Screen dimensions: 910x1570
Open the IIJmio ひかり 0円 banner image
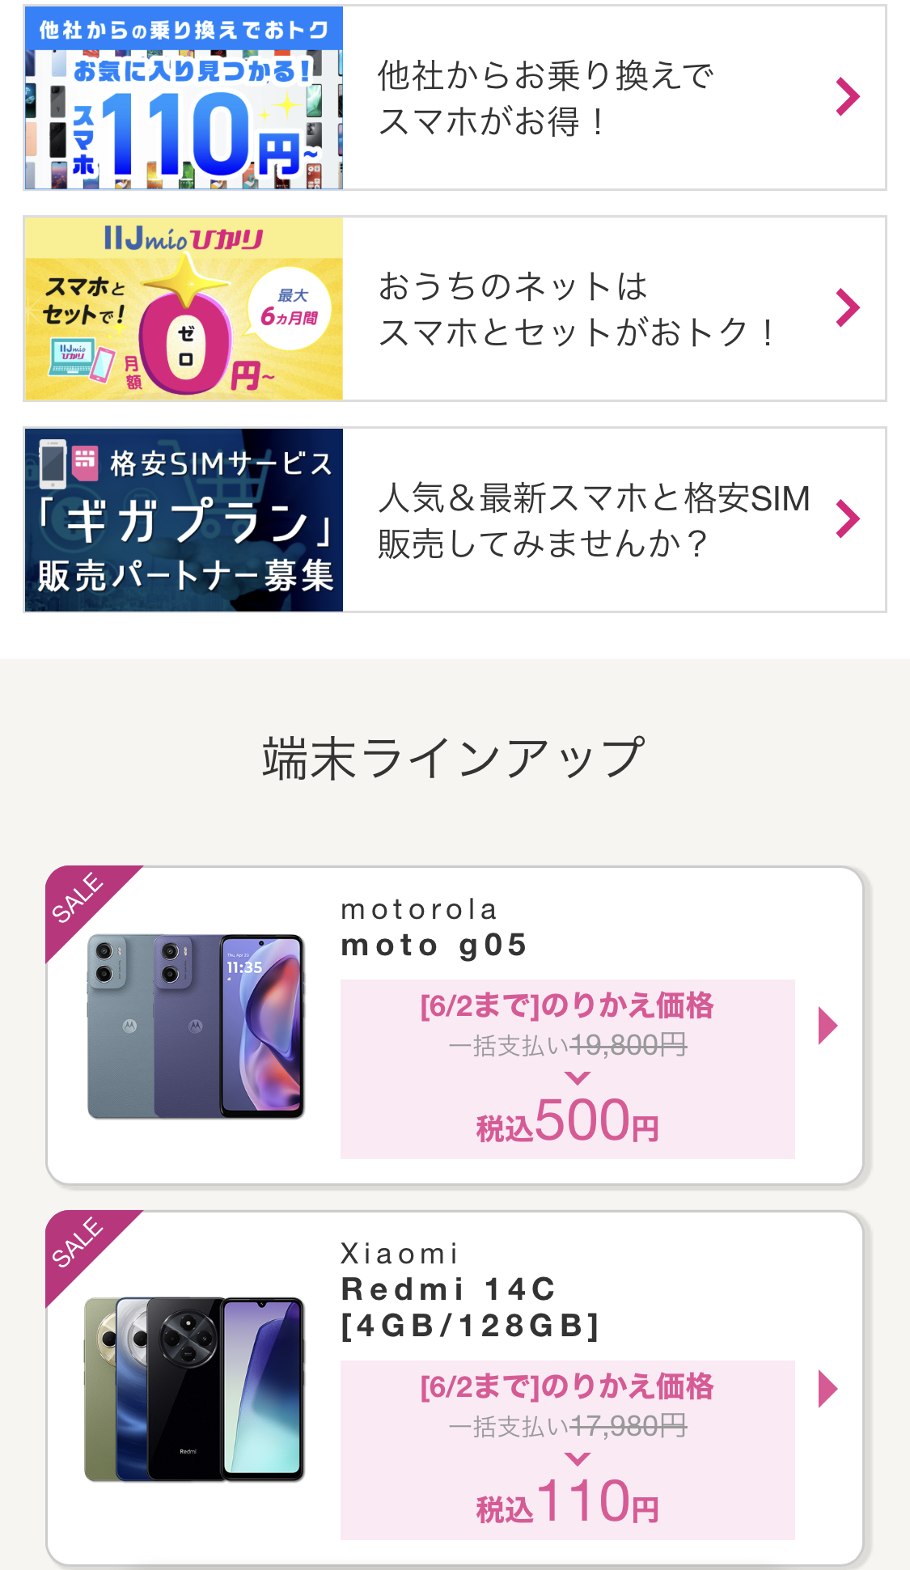click(184, 308)
